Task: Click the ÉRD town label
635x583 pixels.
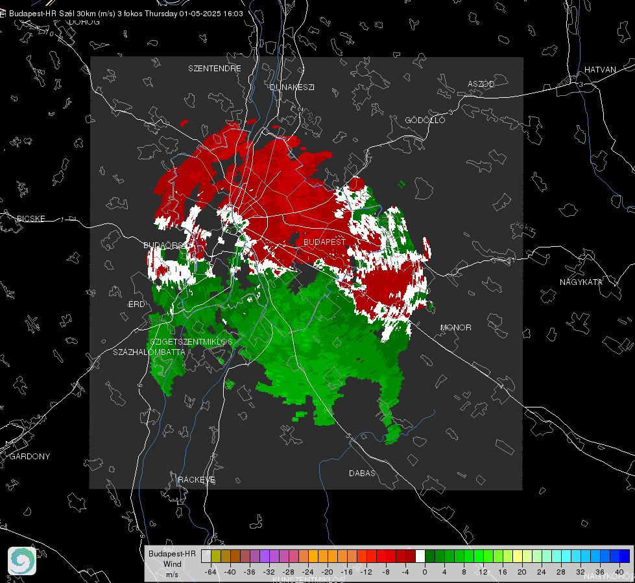Action: coord(136,304)
